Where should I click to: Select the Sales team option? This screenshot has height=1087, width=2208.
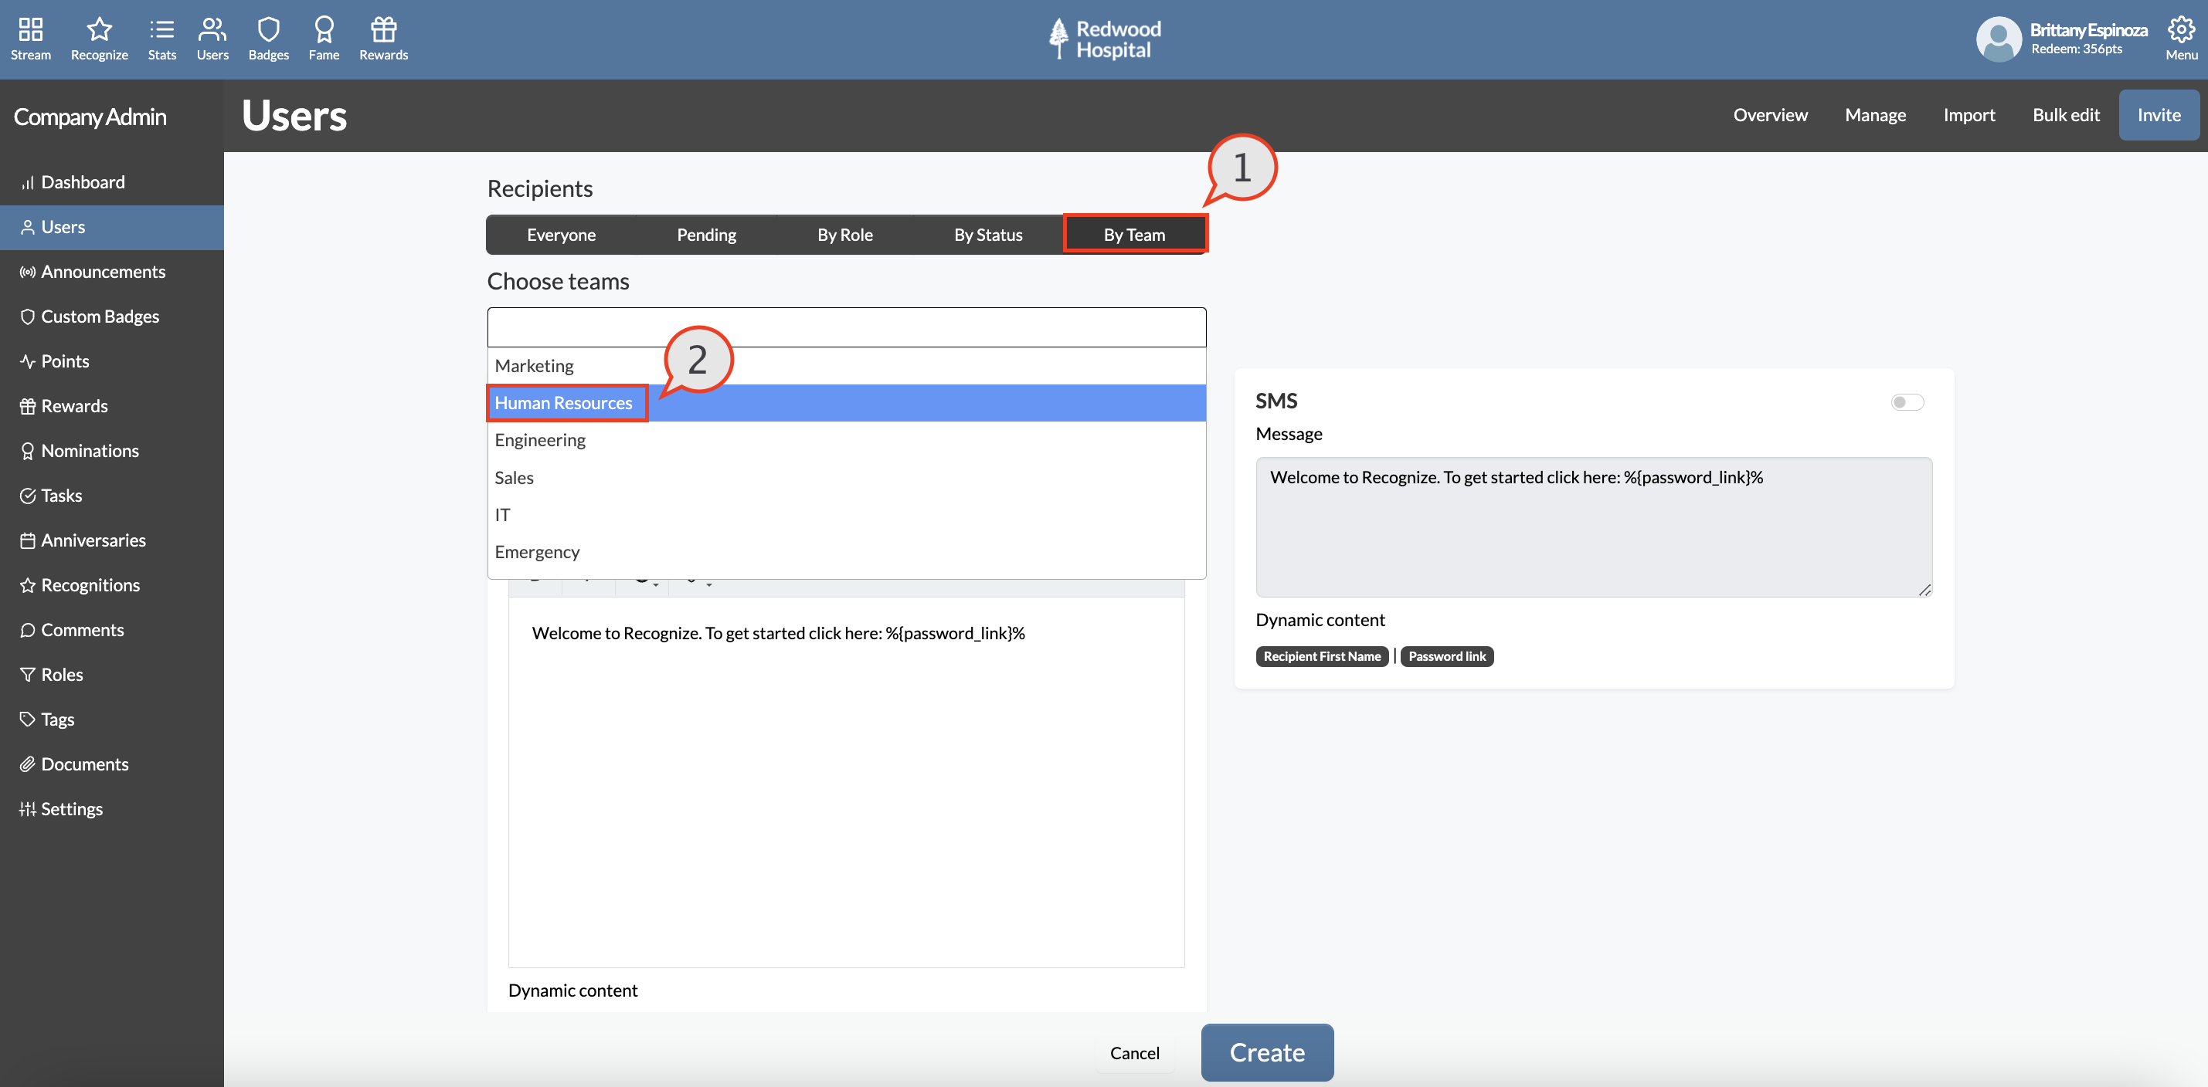[846, 477]
